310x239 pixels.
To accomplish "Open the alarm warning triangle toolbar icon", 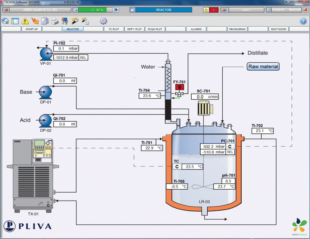I will (25, 20).
